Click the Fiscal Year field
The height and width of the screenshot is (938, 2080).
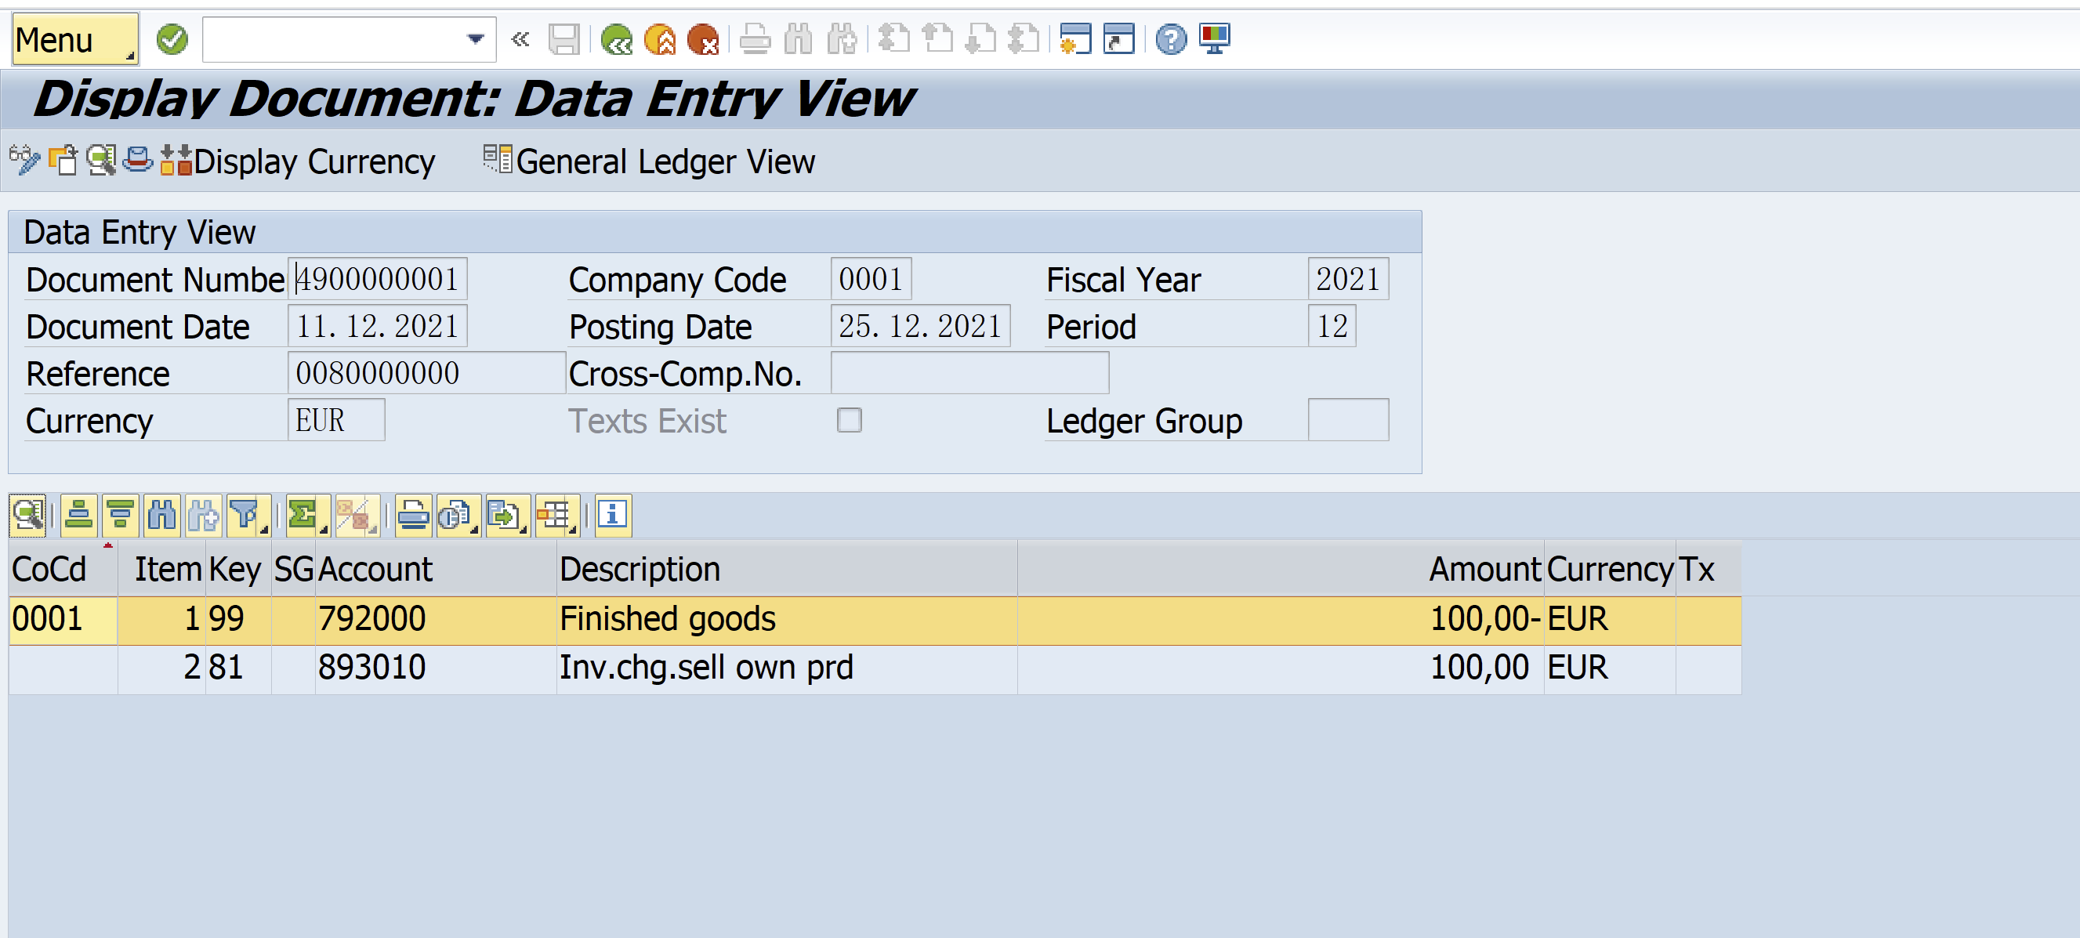click(1348, 279)
